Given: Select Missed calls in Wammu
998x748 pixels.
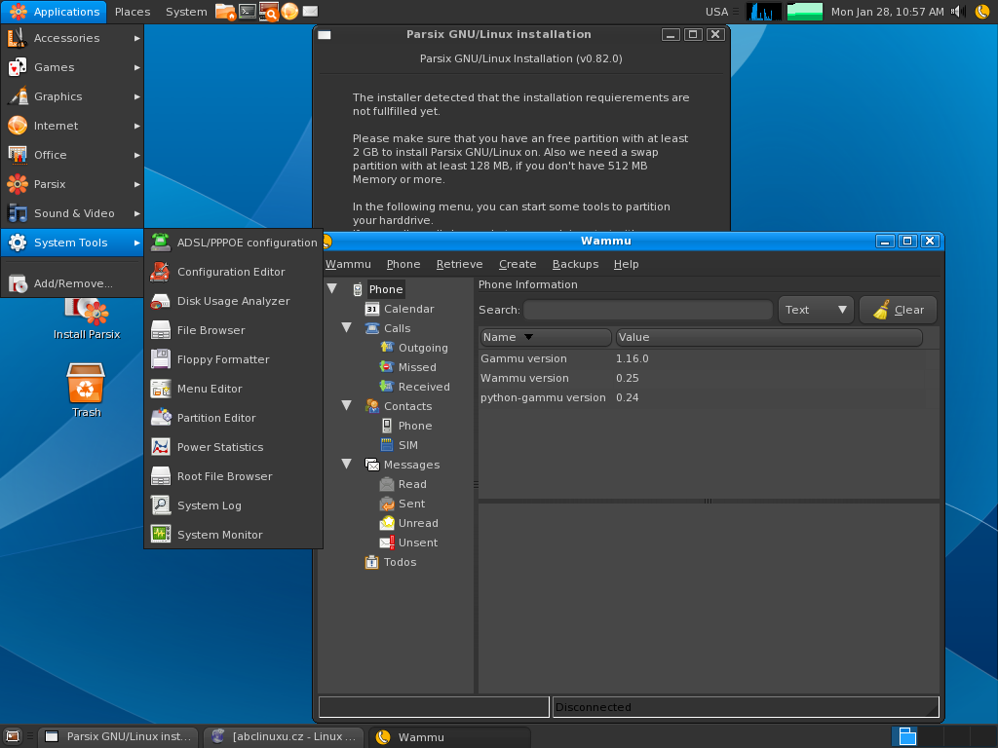Looking at the screenshot, I should pos(417,367).
